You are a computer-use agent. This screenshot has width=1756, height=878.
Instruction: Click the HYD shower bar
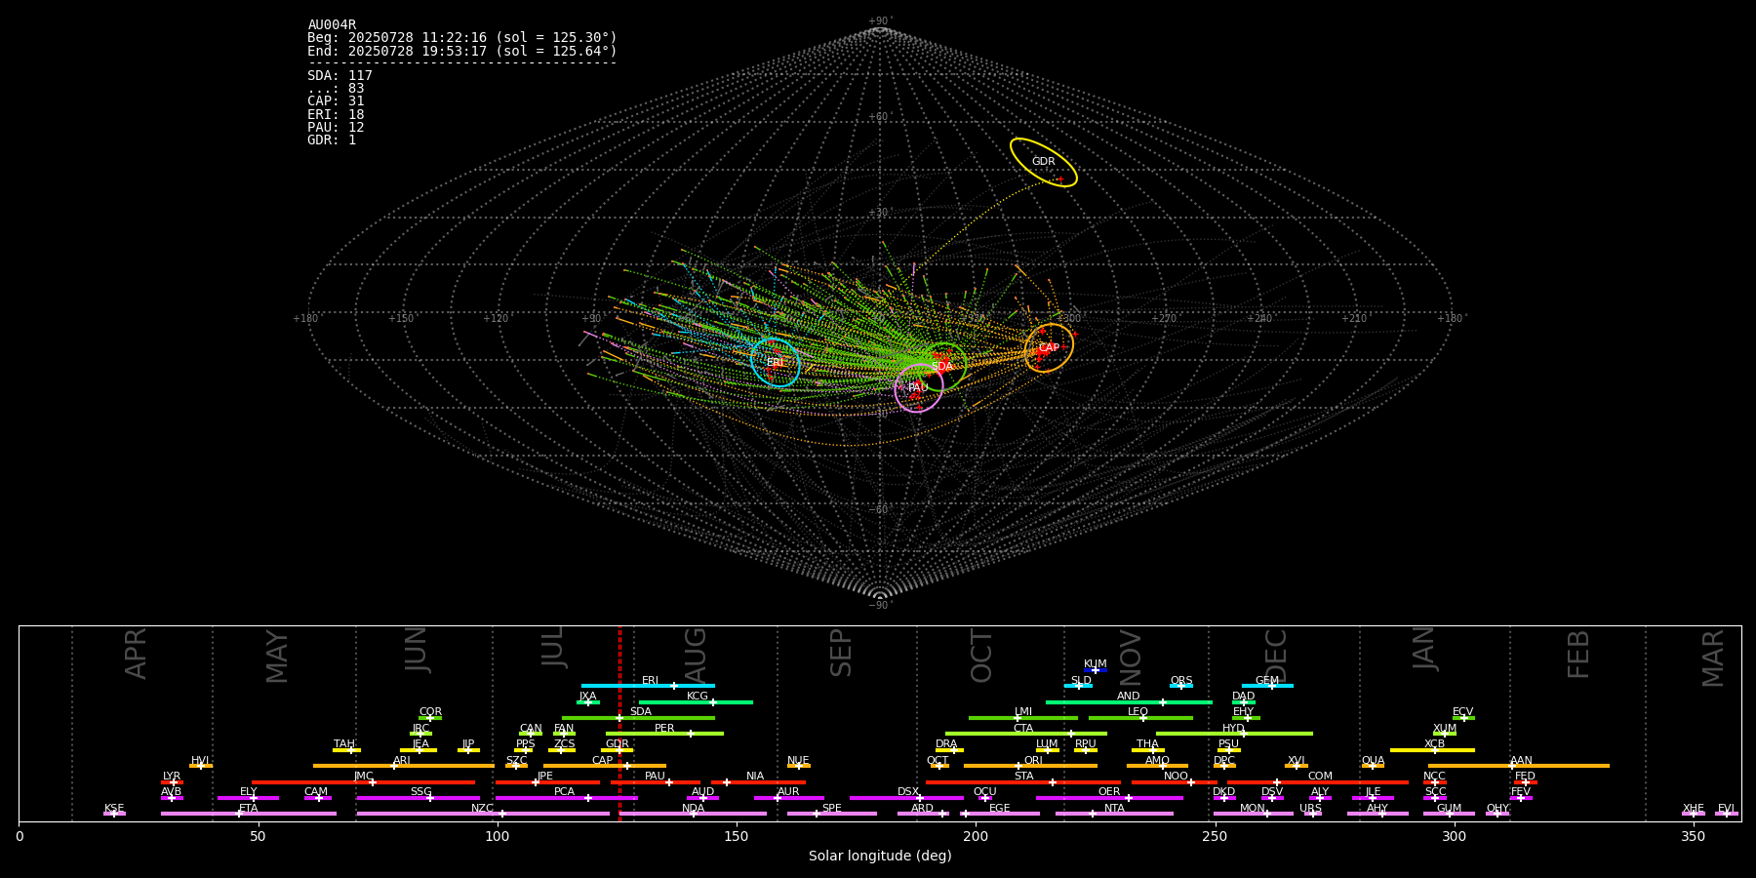point(1234,734)
